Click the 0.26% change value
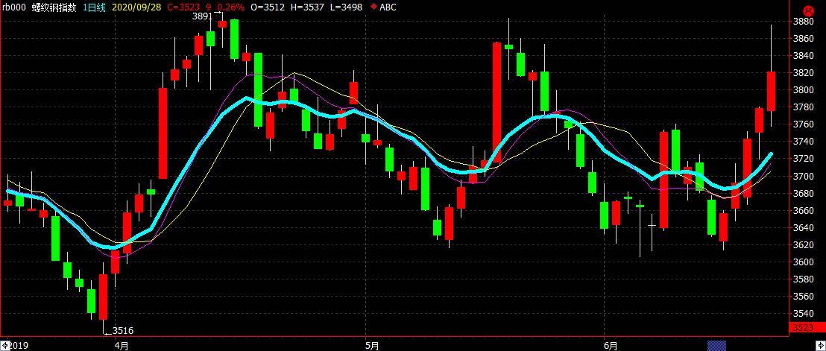 [x=231, y=7]
